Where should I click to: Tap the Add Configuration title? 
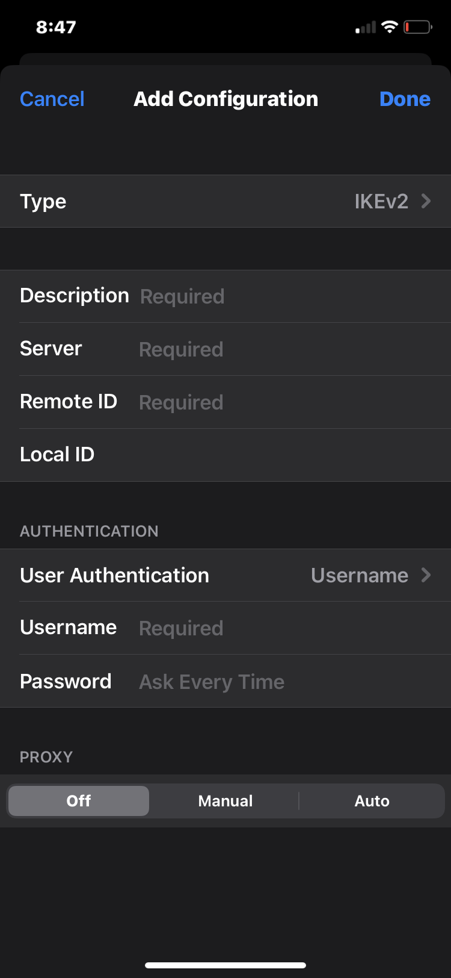coord(226,99)
